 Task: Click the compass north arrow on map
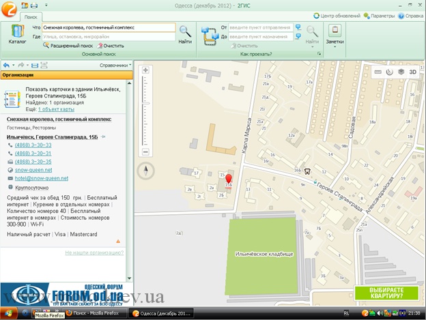pos(146,171)
